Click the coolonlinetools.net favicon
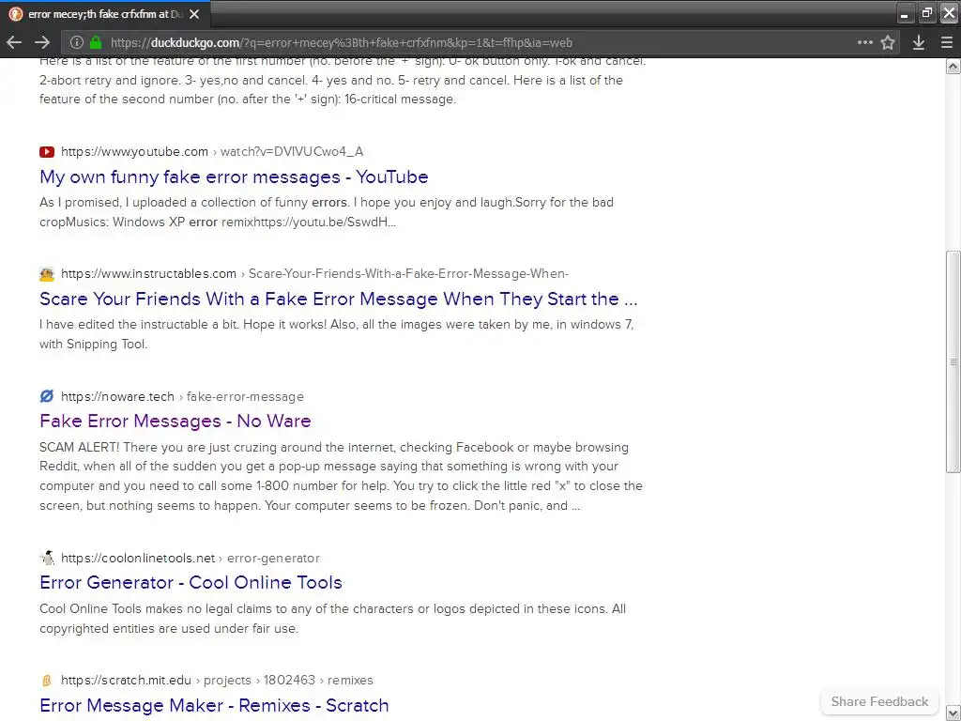Image resolution: width=961 pixels, height=721 pixels. (x=47, y=558)
